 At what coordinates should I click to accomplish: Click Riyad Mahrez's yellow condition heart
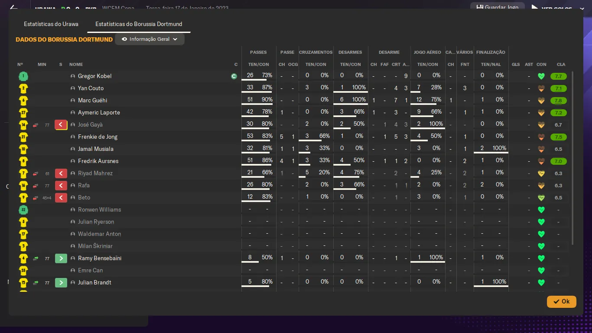[541, 173]
